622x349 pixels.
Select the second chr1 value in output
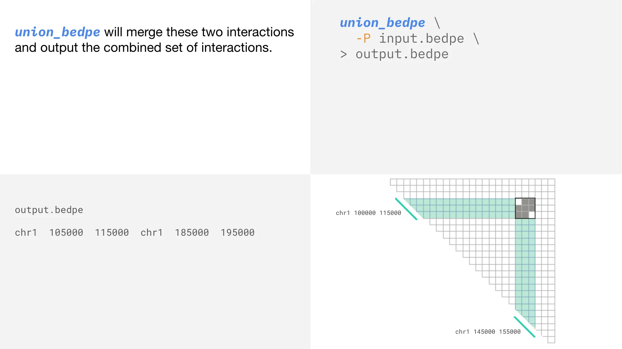[x=151, y=232]
